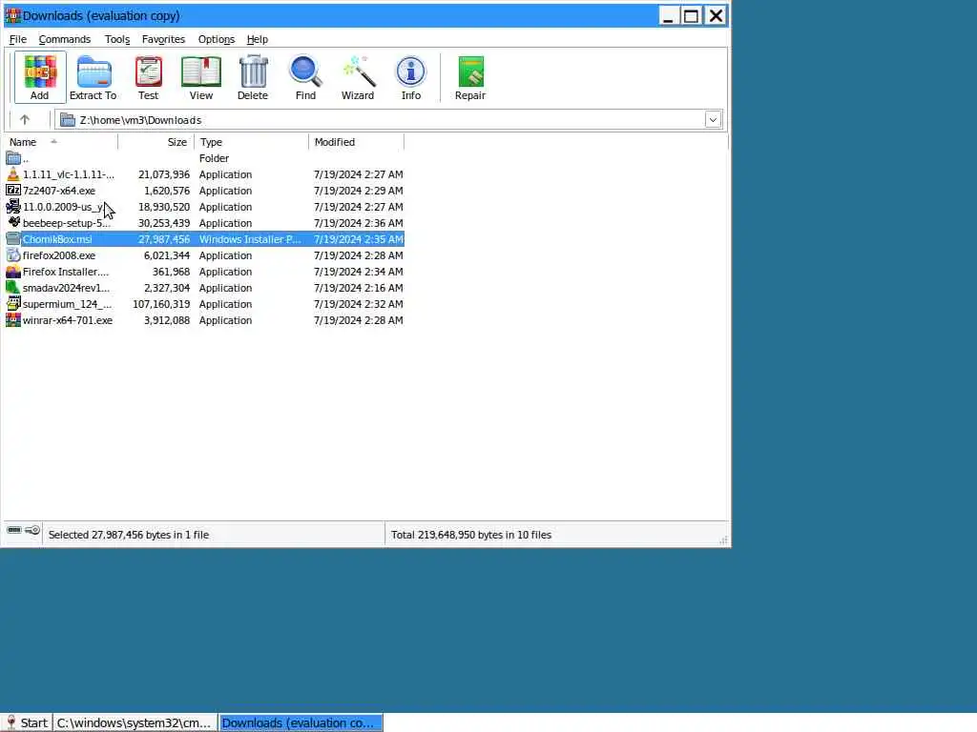Sort by the Size column header
Screen dimensions: 977x732
(156, 142)
